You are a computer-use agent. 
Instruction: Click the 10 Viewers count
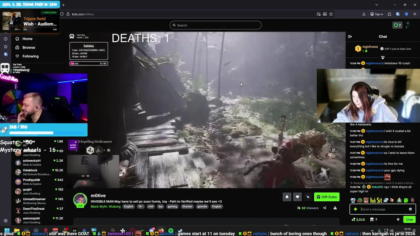coord(308,208)
